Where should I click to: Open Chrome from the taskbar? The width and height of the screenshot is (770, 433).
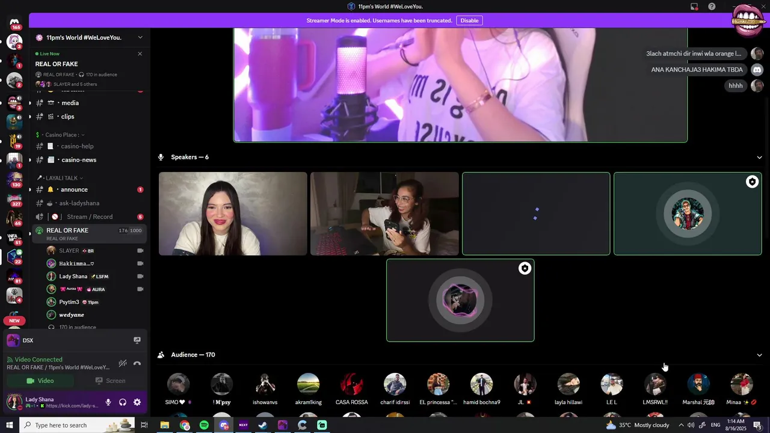185,425
